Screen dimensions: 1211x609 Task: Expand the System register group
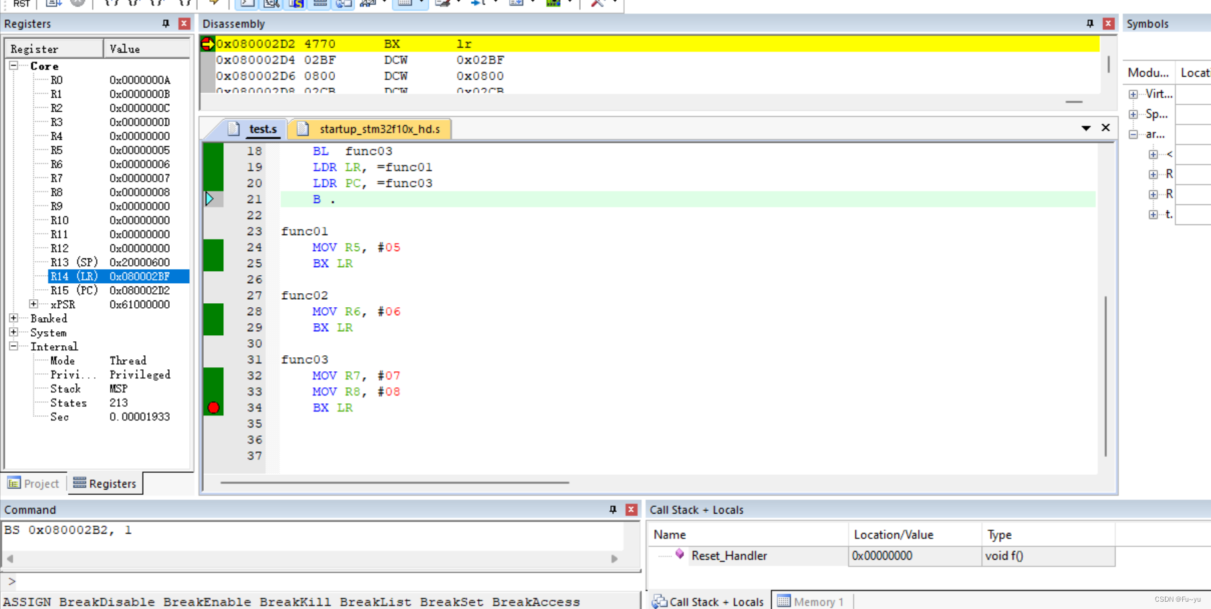tap(13, 332)
